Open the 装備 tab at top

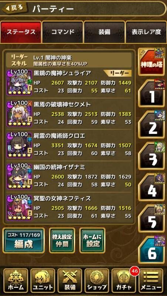tap(104, 32)
